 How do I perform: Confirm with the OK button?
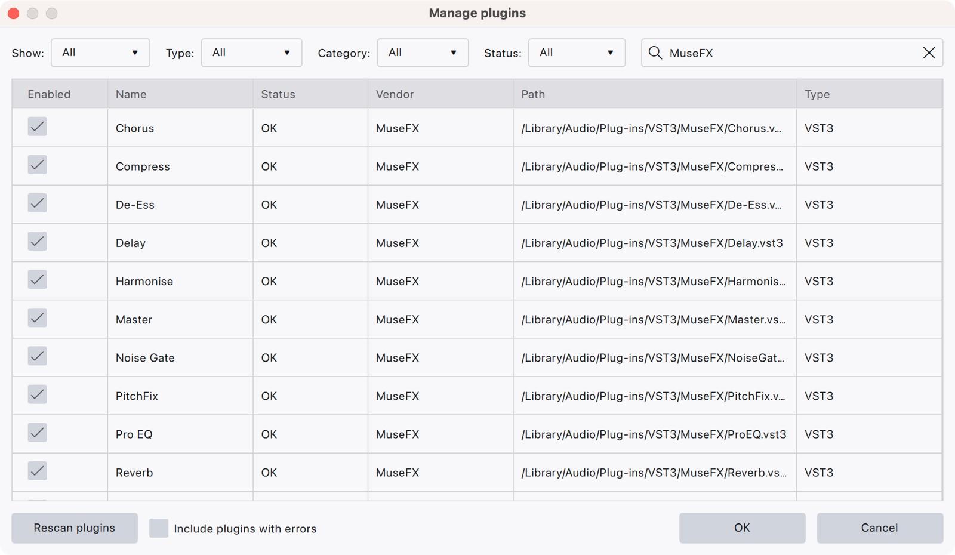pyautogui.click(x=742, y=528)
